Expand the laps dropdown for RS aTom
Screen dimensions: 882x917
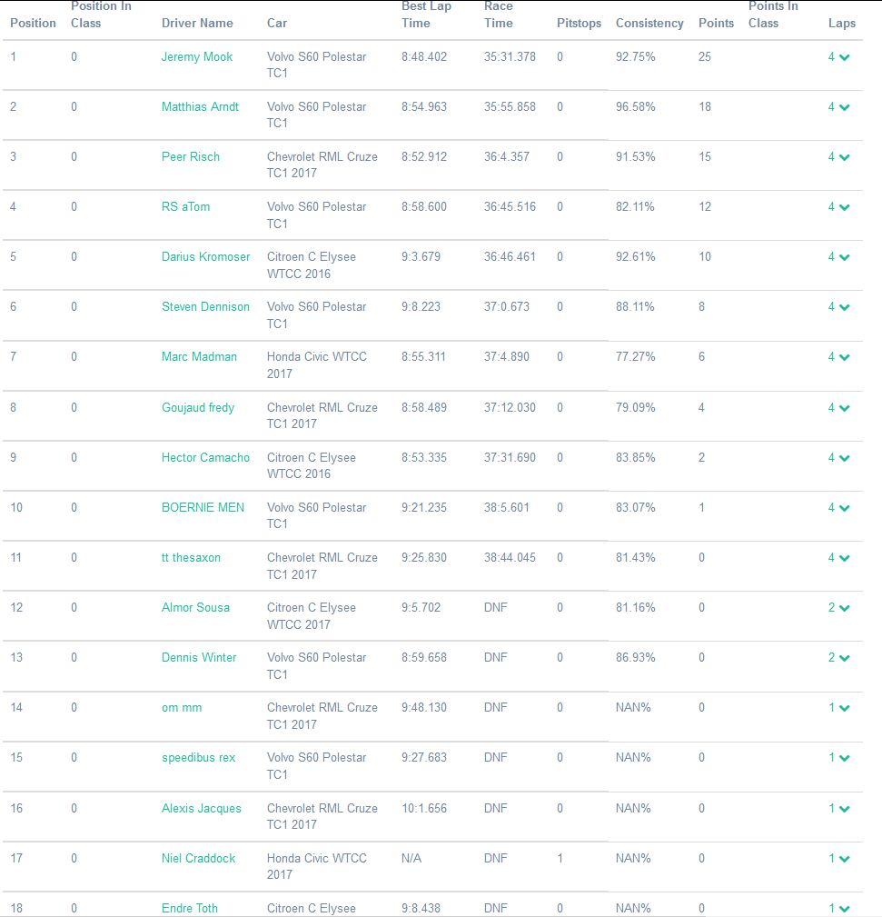click(844, 207)
